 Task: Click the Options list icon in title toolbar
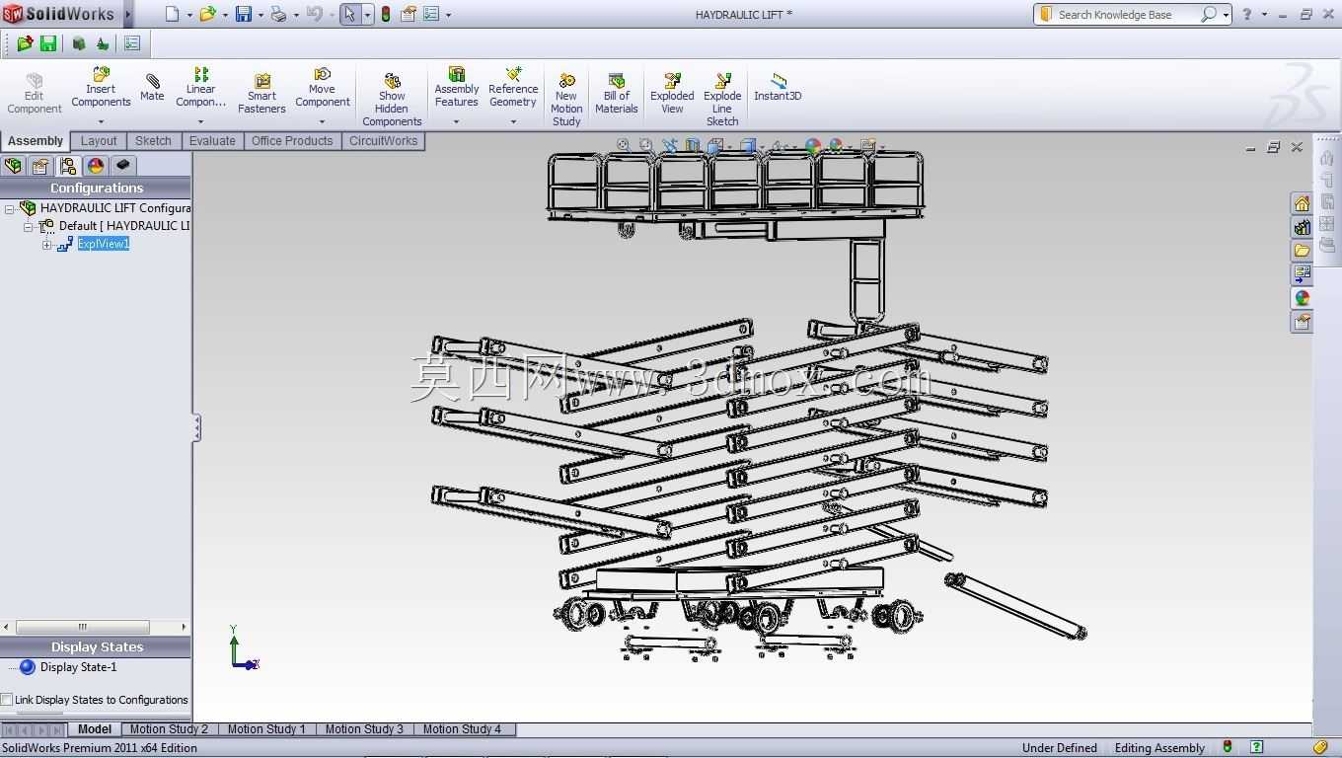431,14
